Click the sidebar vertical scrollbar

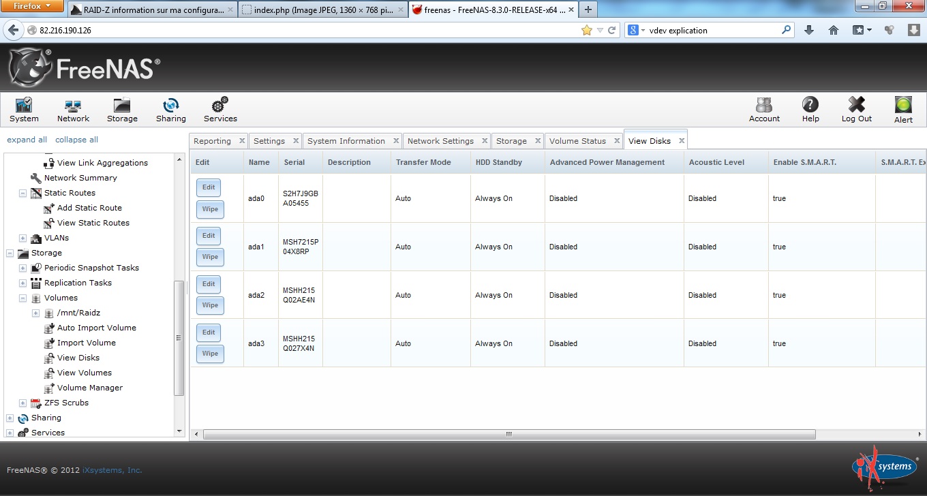179,338
